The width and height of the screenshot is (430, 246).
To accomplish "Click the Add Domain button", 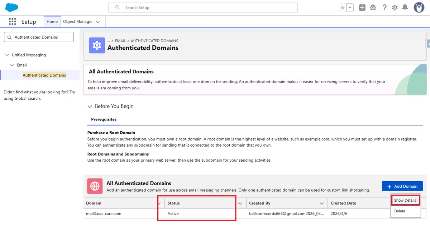I will pyautogui.click(x=402, y=186).
